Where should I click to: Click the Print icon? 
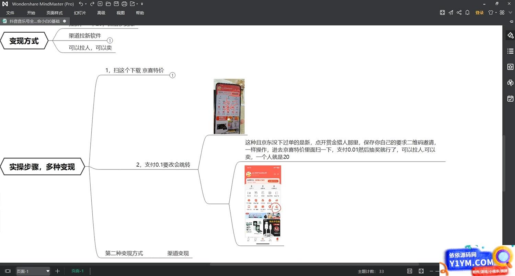point(124,4)
